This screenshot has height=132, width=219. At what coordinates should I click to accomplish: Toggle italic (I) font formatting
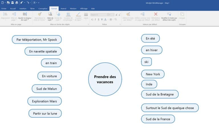(x=95, y=20)
